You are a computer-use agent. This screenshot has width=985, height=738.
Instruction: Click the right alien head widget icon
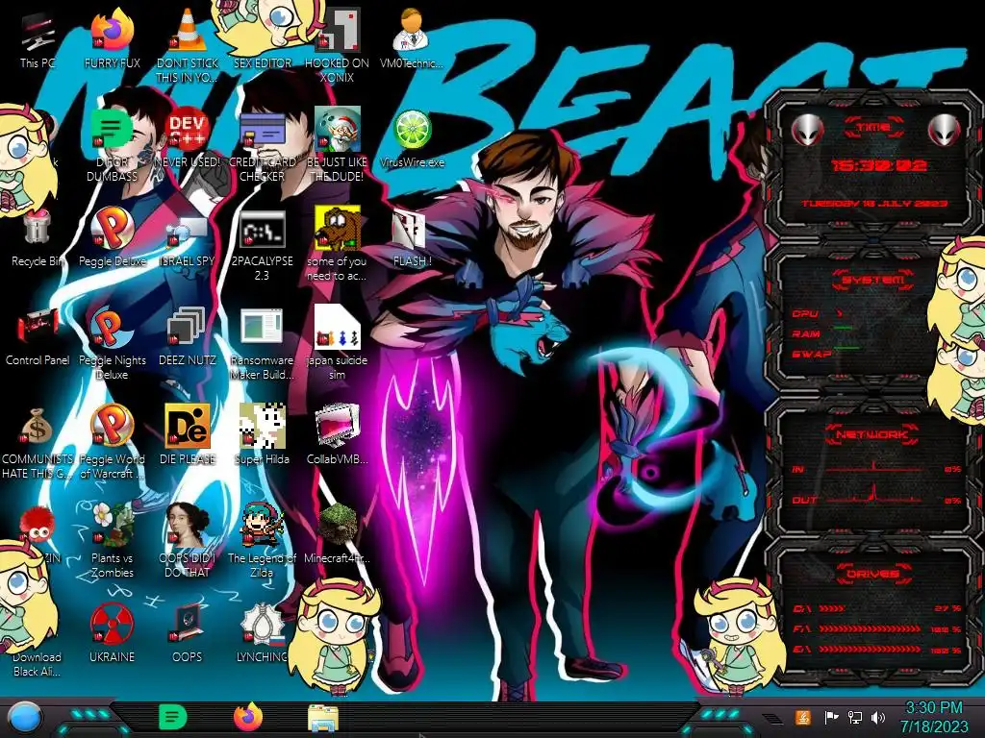(945, 131)
